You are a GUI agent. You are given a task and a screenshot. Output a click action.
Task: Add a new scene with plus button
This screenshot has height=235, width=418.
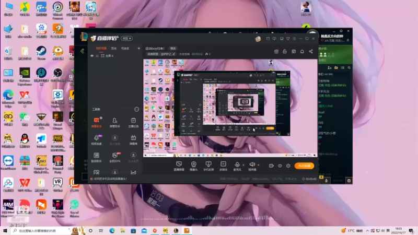coord(138,48)
